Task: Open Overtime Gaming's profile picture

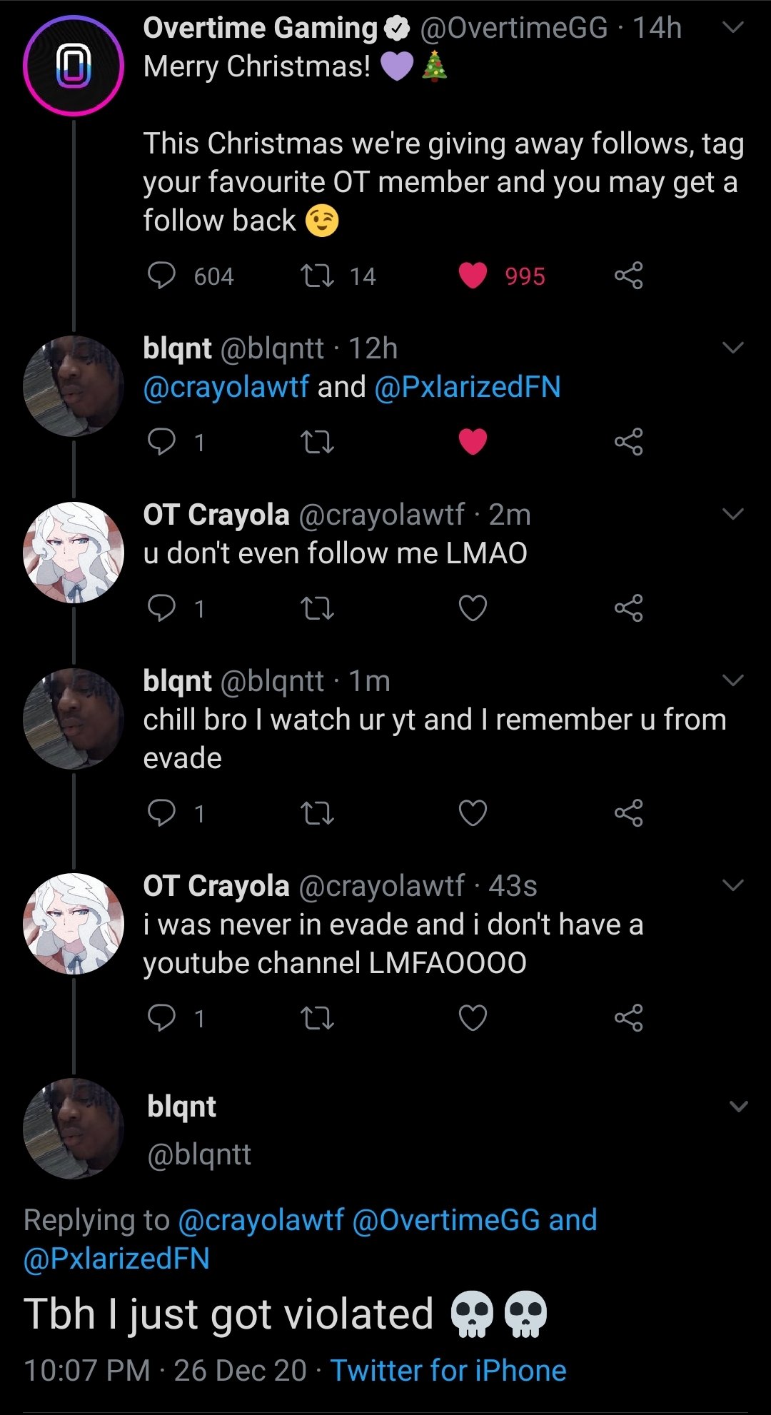Action: tap(74, 66)
